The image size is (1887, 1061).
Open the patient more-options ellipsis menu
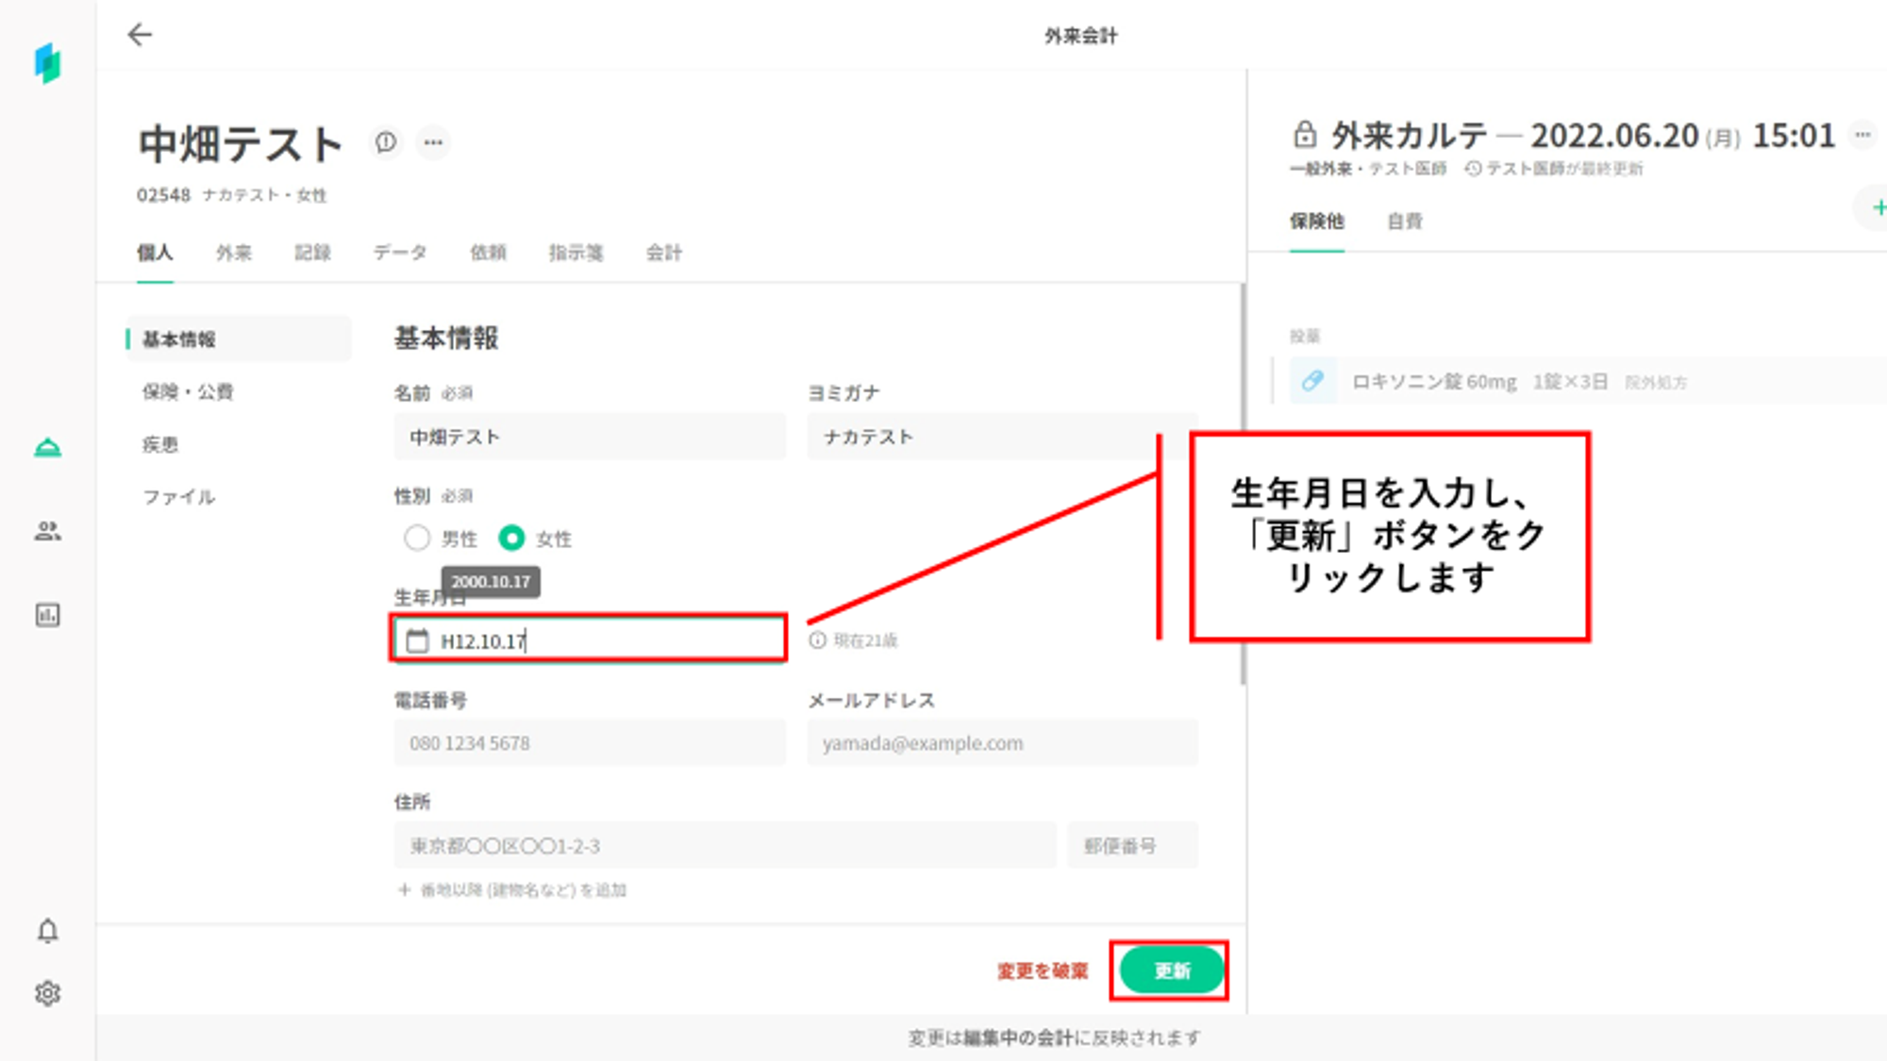click(433, 142)
